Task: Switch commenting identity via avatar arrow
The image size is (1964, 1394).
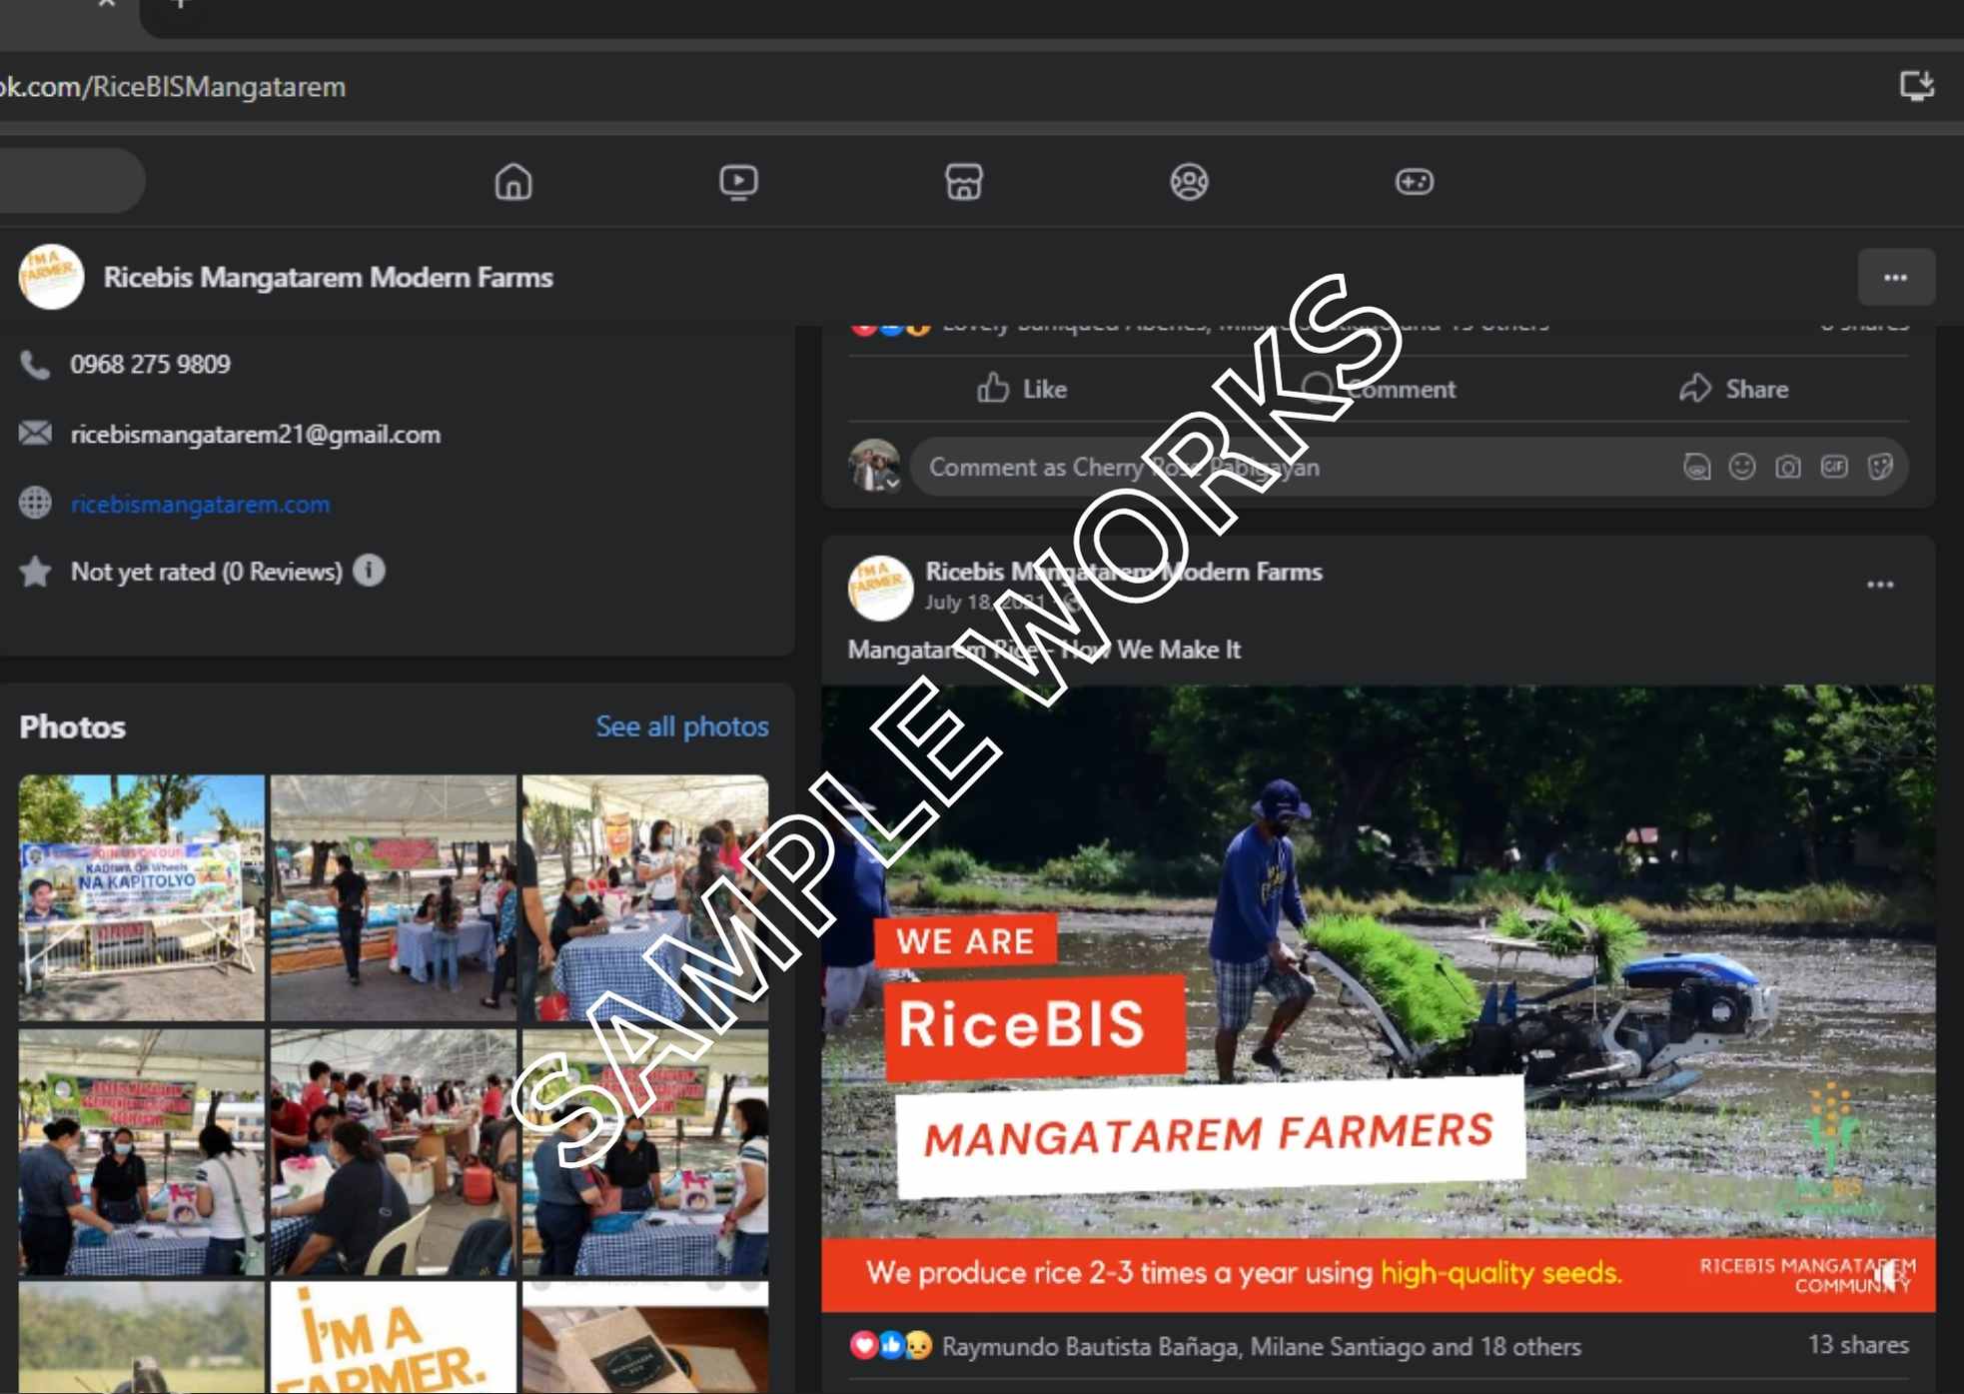Action: point(892,484)
